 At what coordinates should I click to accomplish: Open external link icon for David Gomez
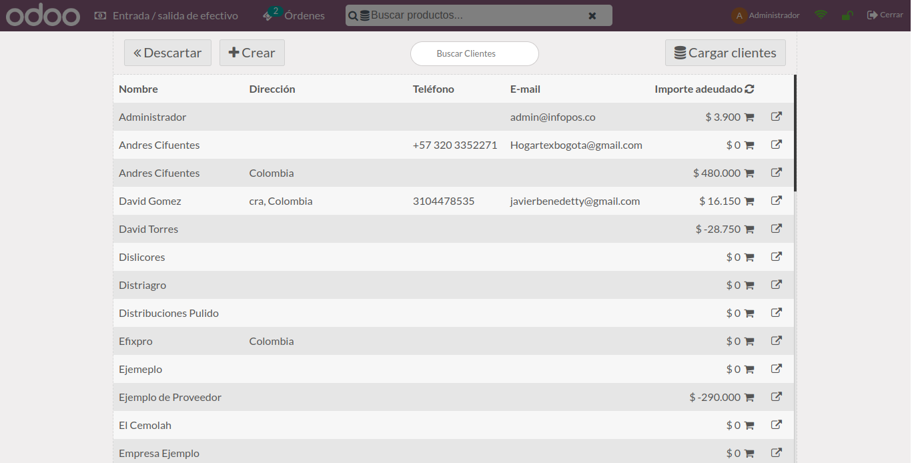(776, 201)
